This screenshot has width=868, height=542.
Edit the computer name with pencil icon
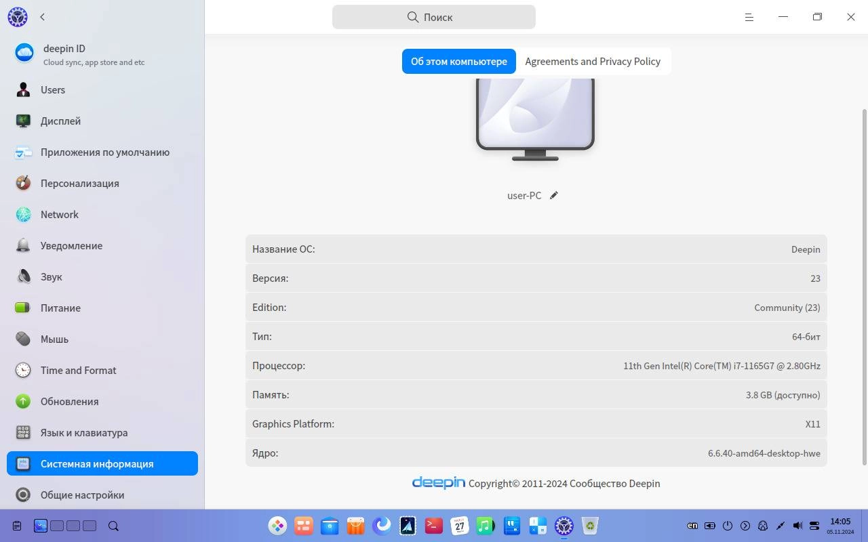point(553,195)
